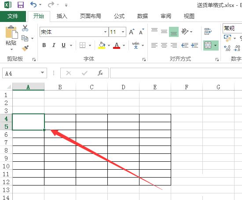Open the Copy options dropdown arrow
This screenshot has width=242, height=200.
[x=32, y=38]
